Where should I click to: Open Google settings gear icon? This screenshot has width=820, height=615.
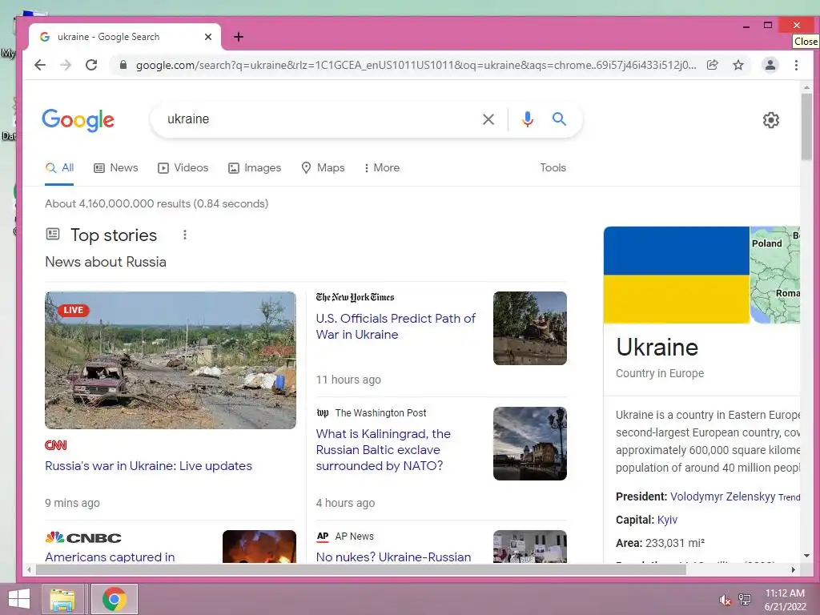(x=770, y=120)
